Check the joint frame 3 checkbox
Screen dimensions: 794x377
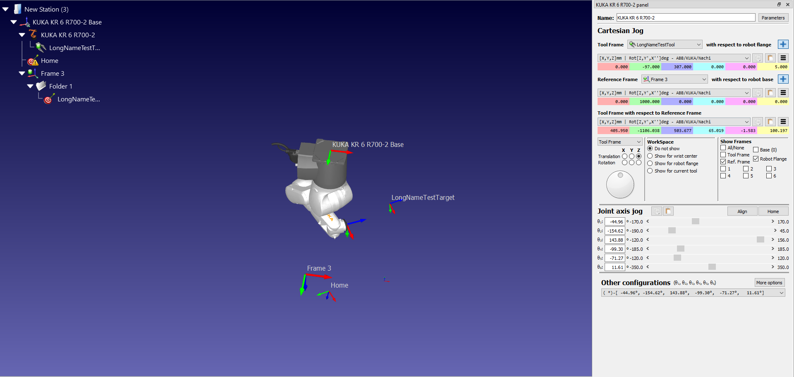click(769, 169)
